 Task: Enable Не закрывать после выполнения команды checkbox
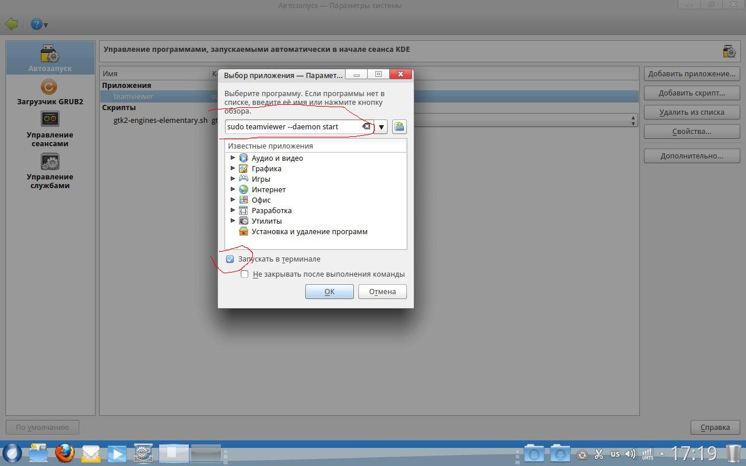click(x=245, y=274)
